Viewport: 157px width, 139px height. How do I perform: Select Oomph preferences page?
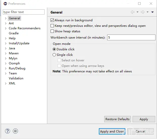(14, 63)
